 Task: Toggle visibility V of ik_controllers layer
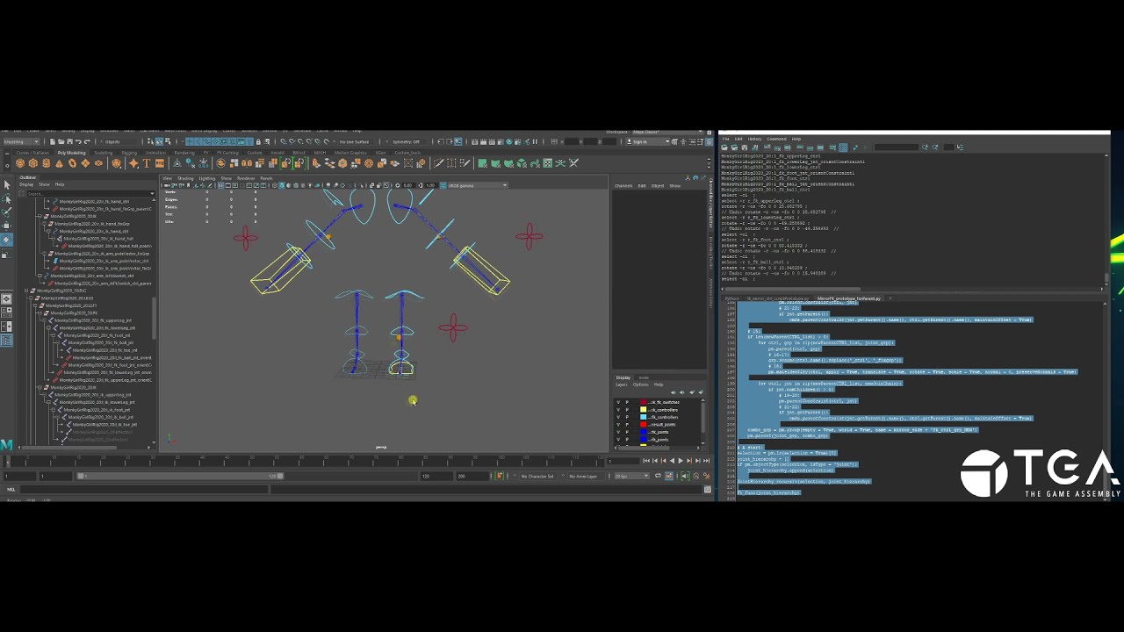click(x=618, y=410)
